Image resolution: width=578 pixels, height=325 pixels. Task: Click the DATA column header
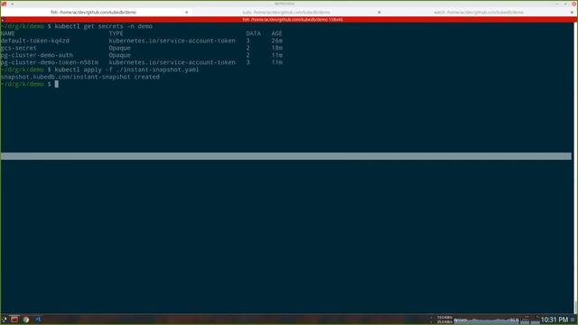253,33
